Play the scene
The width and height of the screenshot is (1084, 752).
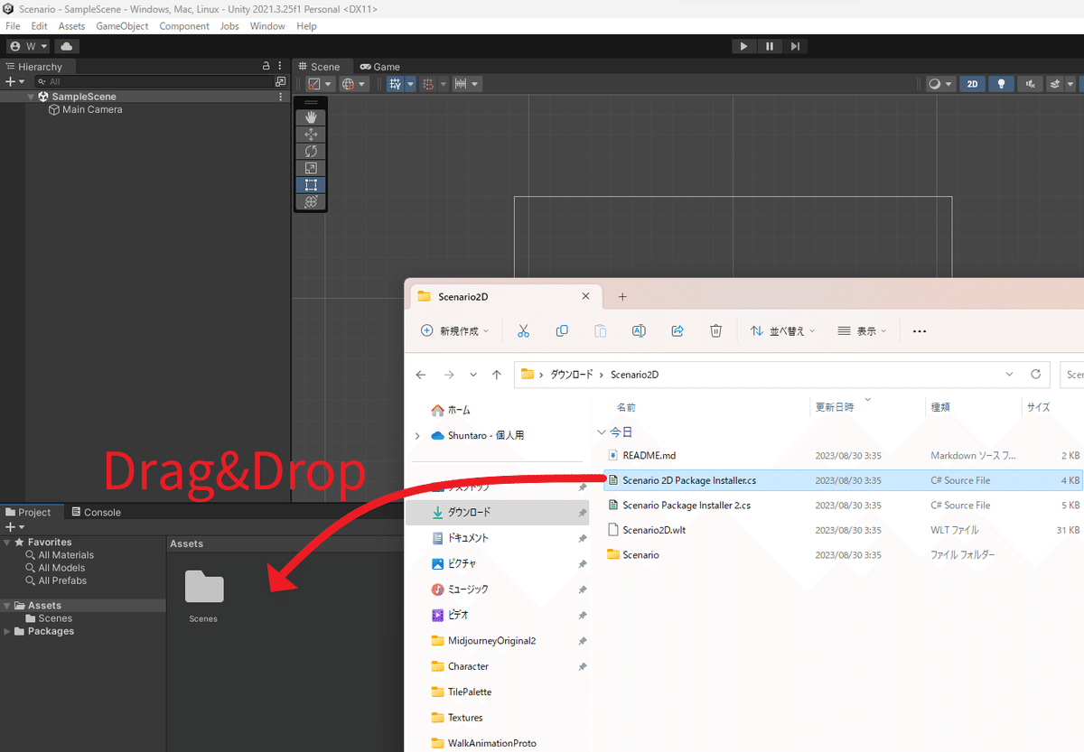click(x=743, y=46)
